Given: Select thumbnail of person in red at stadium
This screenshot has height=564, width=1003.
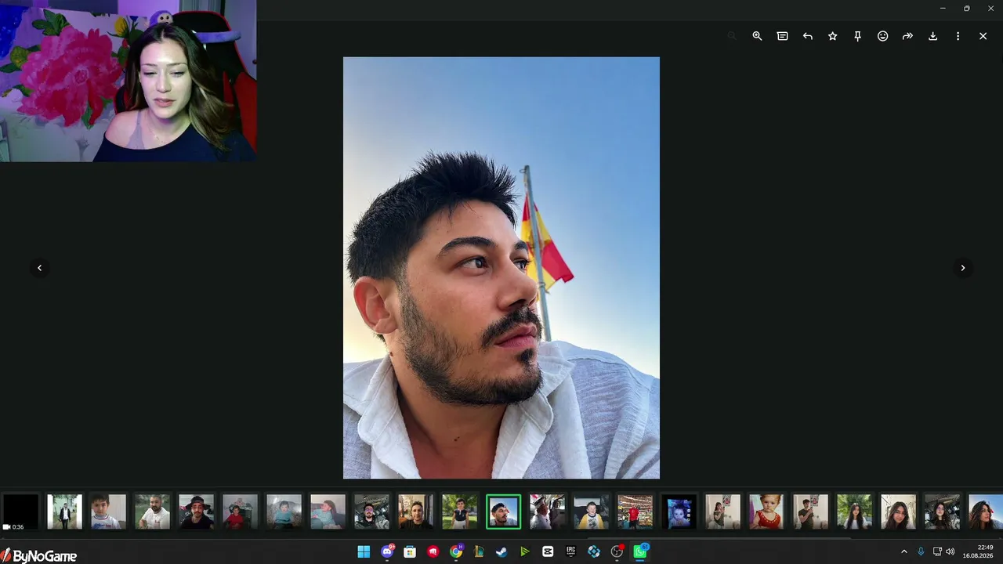Looking at the screenshot, I should [635, 512].
